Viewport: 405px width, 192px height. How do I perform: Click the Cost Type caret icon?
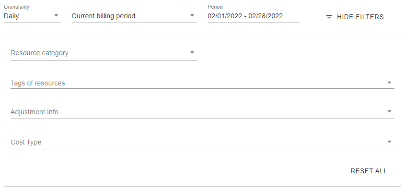389,142
